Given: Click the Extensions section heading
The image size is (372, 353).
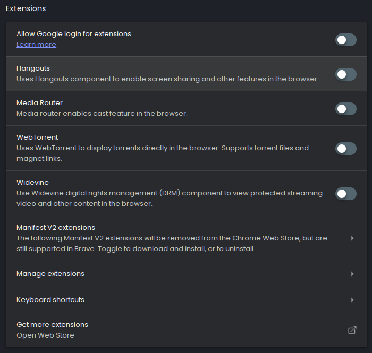Looking at the screenshot, I should pyautogui.click(x=26, y=8).
